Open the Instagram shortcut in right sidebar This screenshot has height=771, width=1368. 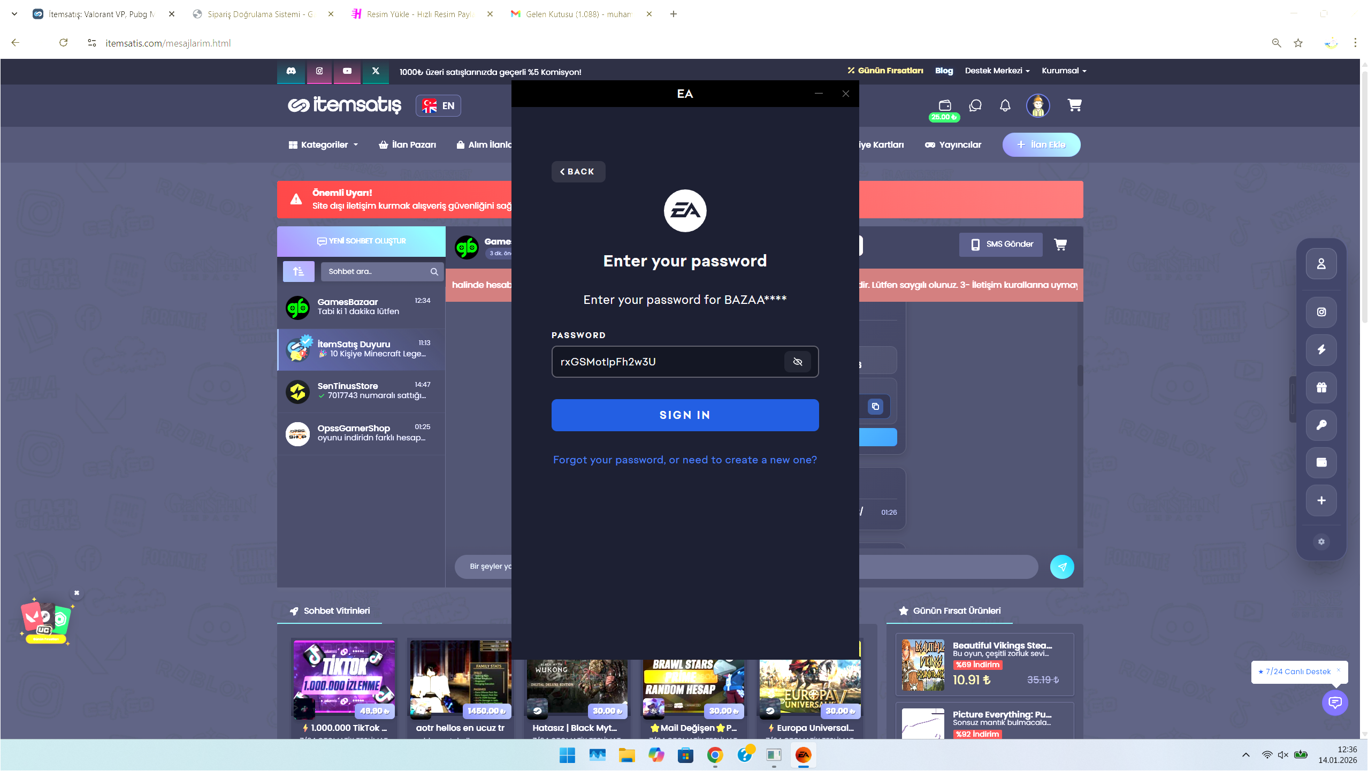pyautogui.click(x=1321, y=312)
